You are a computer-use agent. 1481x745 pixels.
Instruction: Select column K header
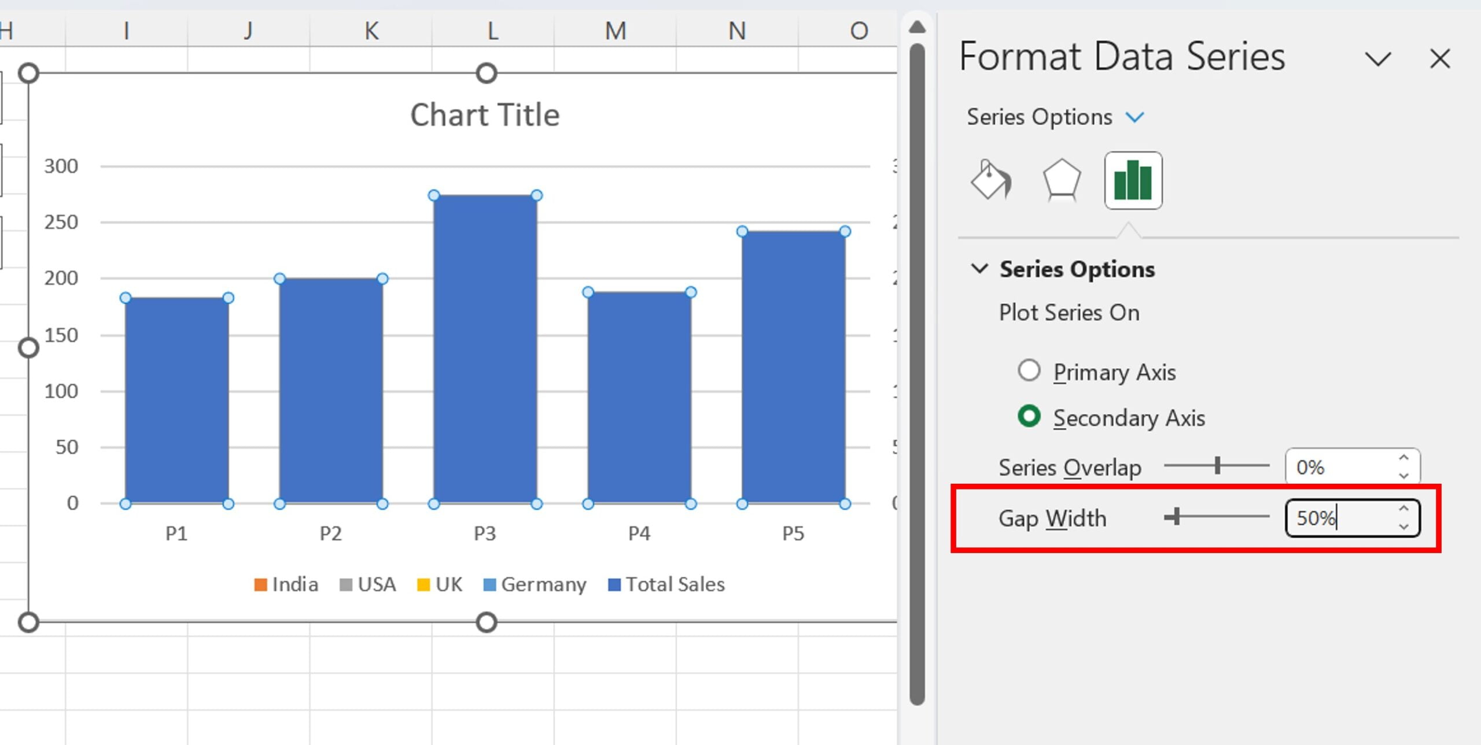[371, 30]
